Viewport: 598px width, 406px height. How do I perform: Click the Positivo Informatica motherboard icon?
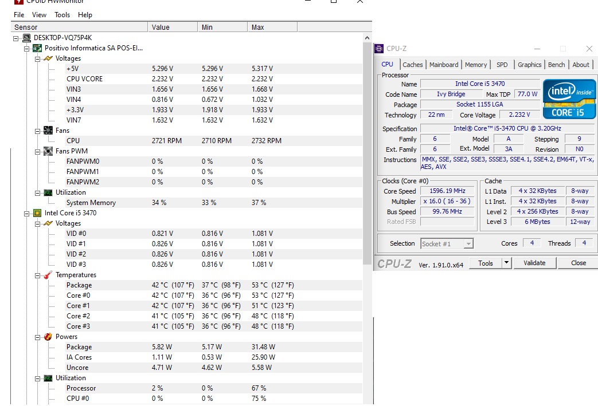tap(37, 48)
